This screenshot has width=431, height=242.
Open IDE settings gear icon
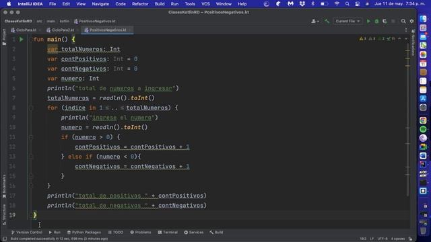click(x=411, y=21)
